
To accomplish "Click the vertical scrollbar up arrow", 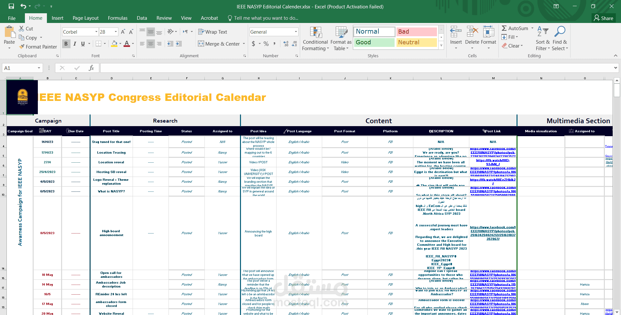I will click(x=617, y=80).
